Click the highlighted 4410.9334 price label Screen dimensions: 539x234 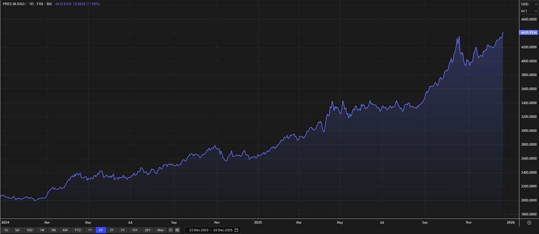(529, 33)
